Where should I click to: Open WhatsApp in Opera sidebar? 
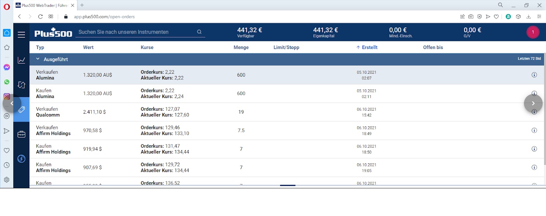(7, 82)
